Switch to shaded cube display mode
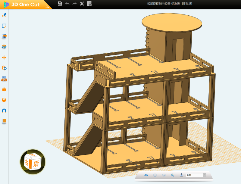 click(164, 175)
